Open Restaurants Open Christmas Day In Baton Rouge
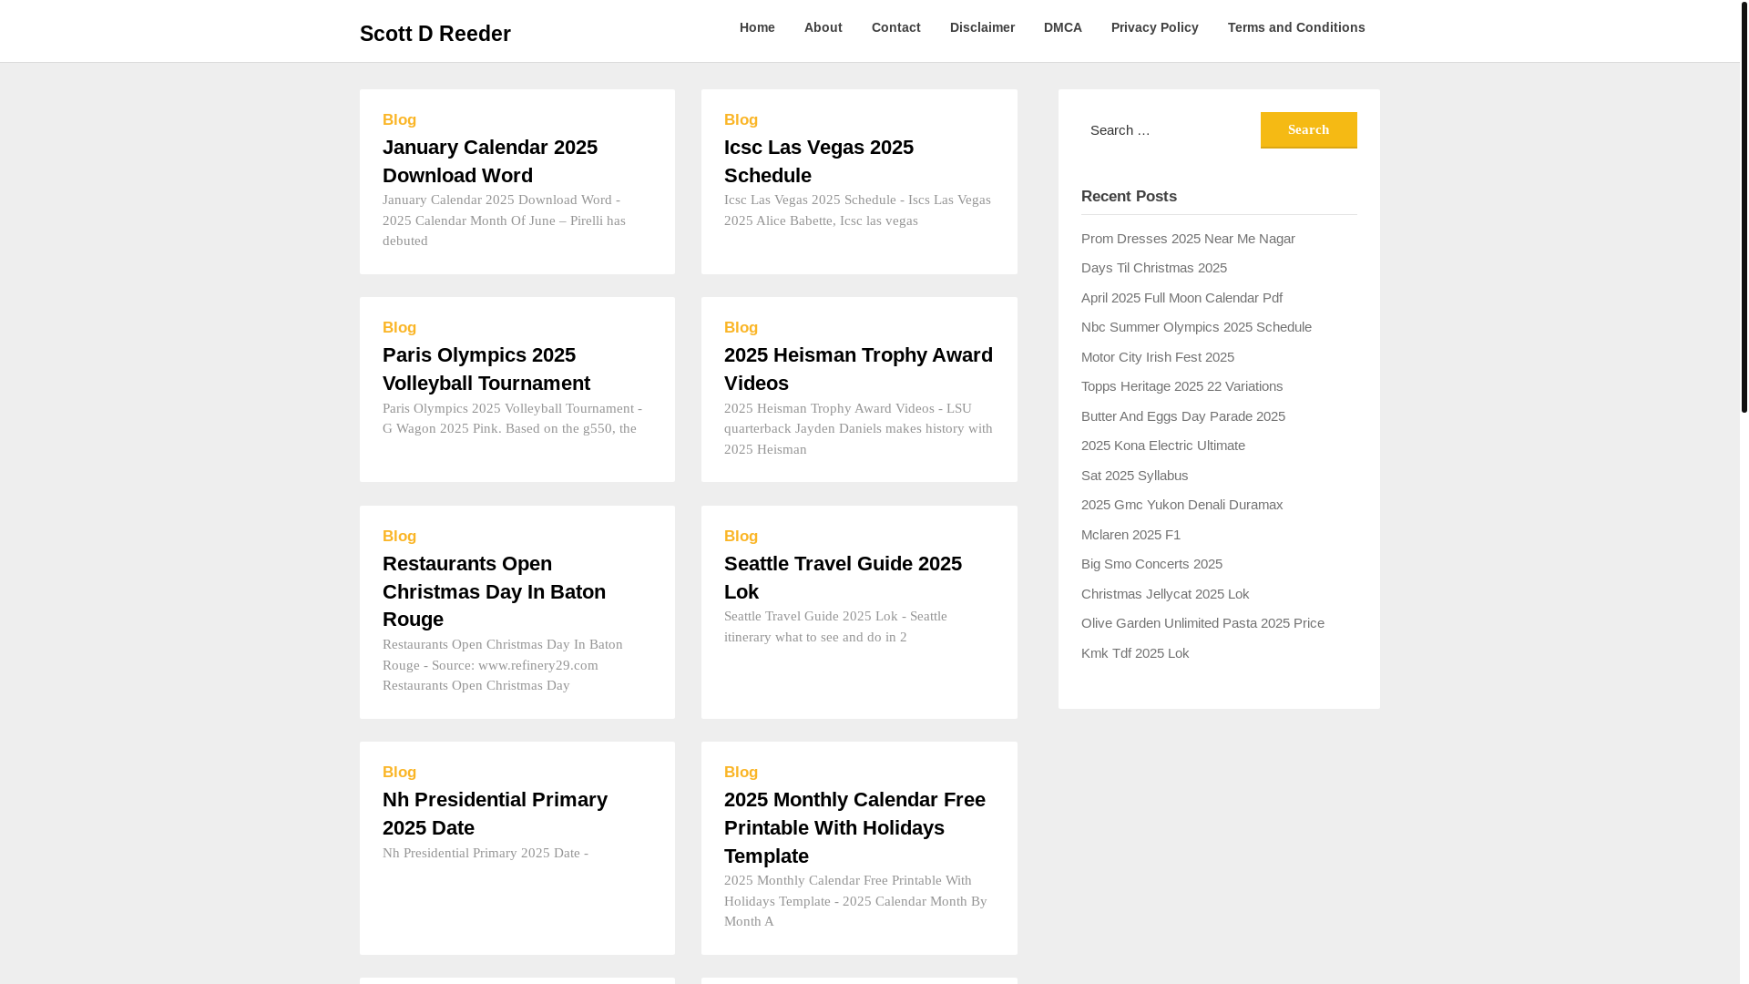1749x984 pixels. [x=494, y=591]
